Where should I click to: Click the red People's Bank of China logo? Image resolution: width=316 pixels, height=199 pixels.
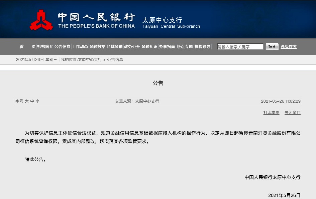(x=41, y=20)
